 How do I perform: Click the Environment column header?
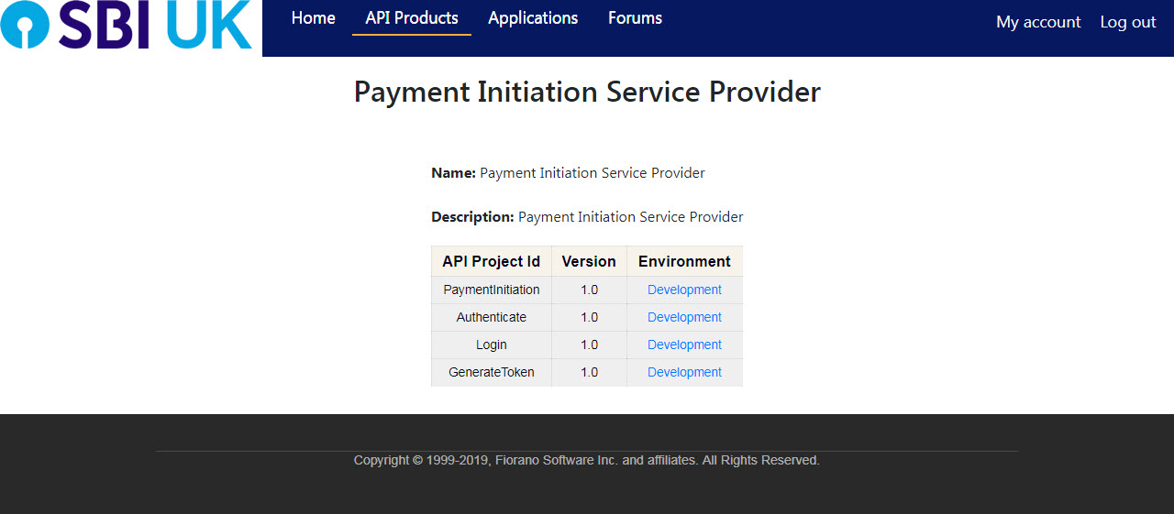[684, 261]
